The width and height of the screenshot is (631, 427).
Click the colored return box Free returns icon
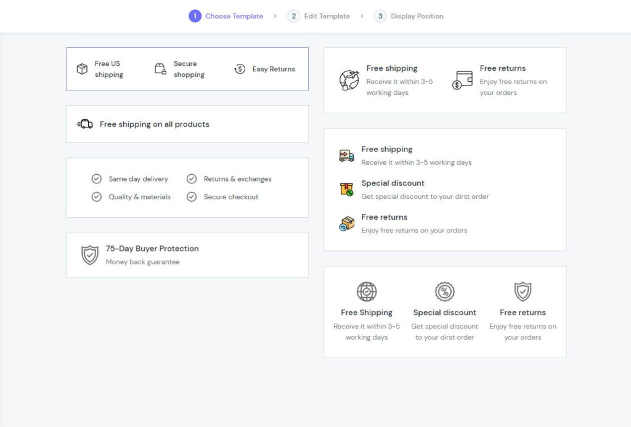tap(346, 223)
